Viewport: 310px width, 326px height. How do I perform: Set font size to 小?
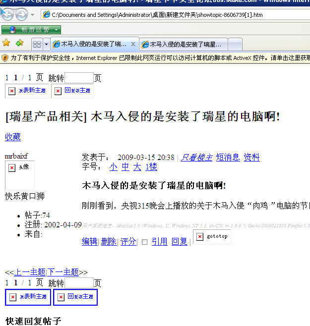tap(114, 167)
